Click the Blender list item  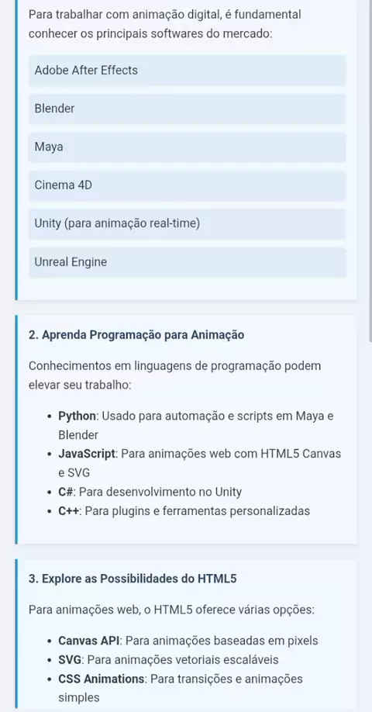point(187,109)
